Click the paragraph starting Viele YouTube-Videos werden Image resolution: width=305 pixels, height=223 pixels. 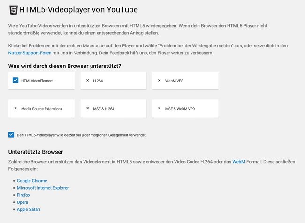(137, 30)
